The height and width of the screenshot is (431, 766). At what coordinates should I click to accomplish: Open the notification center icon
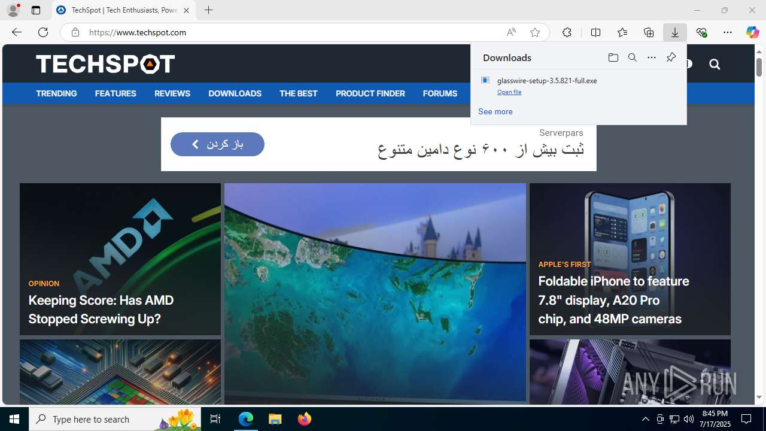(x=746, y=419)
